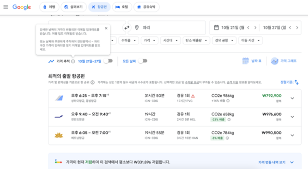Click the Finnair airline logo
This screenshot has width=308, height=169.
tap(59, 117)
